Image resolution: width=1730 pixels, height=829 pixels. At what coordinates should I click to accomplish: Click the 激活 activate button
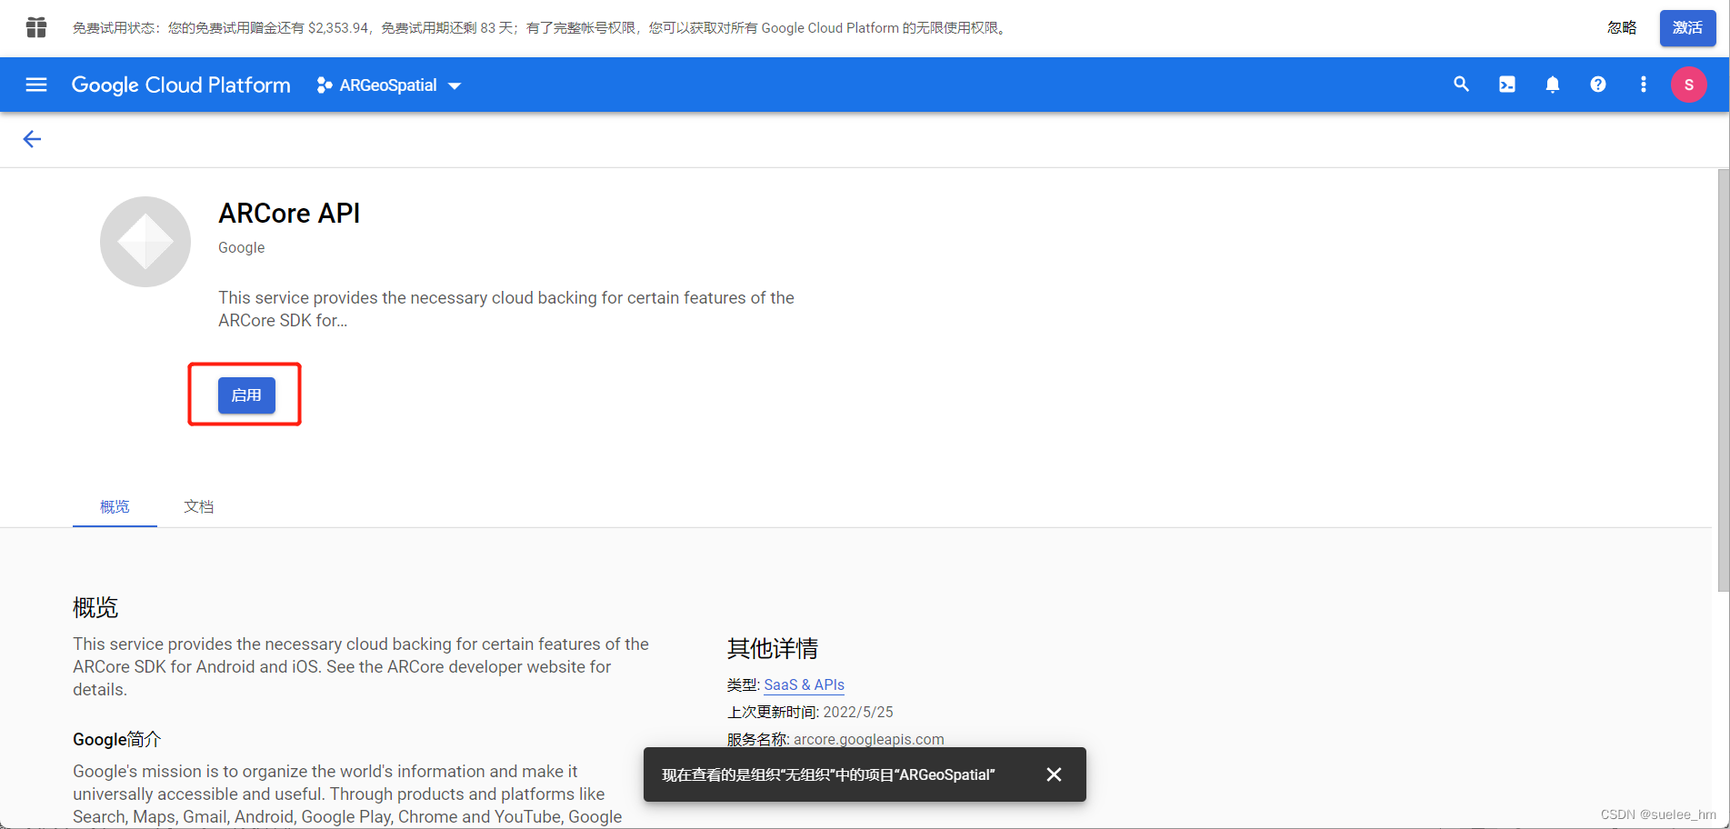click(x=1687, y=28)
